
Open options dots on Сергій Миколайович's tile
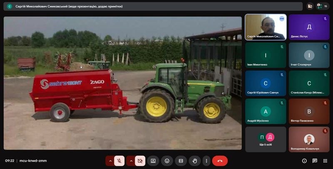coord(282,19)
